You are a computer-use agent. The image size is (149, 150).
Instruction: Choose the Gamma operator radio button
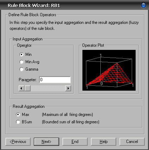coord(21,69)
